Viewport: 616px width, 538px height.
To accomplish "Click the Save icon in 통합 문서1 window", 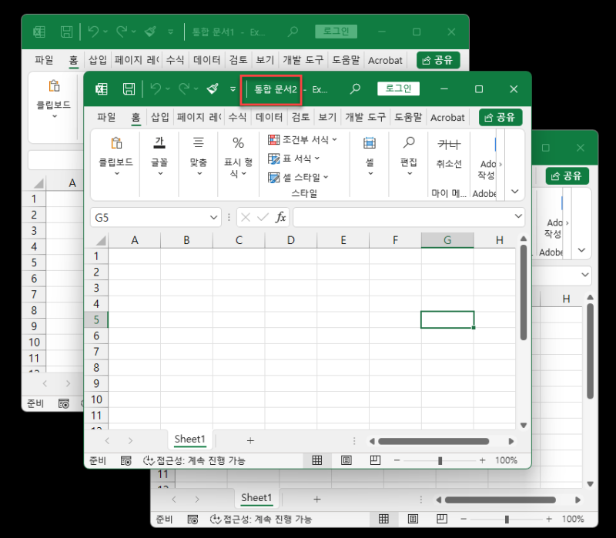I will (x=66, y=32).
